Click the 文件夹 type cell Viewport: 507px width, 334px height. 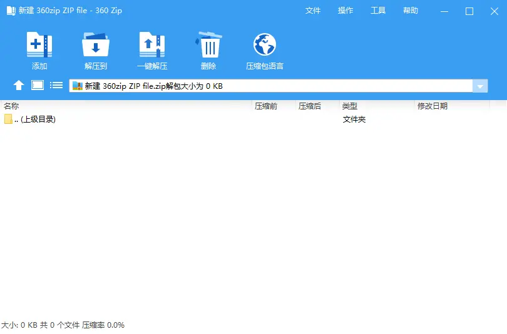[354, 119]
